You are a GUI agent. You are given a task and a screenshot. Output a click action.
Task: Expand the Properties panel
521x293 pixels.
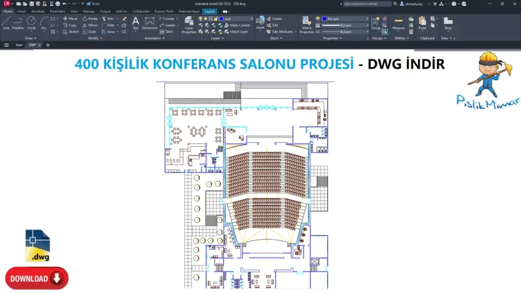click(x=332, y=38)
